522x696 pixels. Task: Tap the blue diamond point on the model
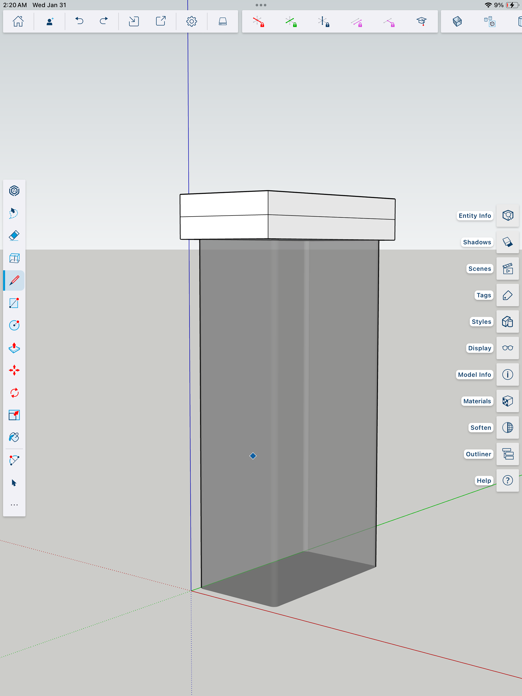[253, 456]
